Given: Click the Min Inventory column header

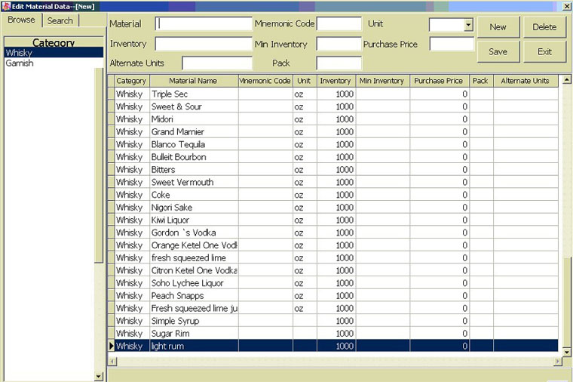Looking at the screenshot, I should [382, 81].
